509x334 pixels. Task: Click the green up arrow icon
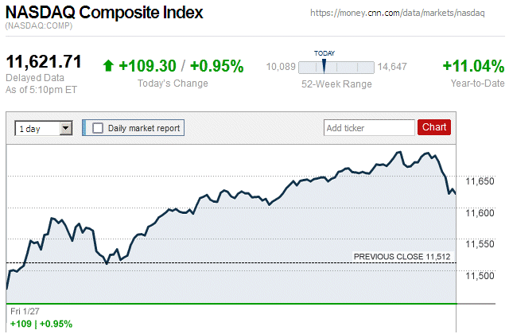(x=108, y=66)
